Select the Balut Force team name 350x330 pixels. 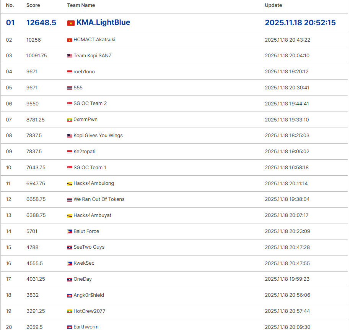[86, 231]
